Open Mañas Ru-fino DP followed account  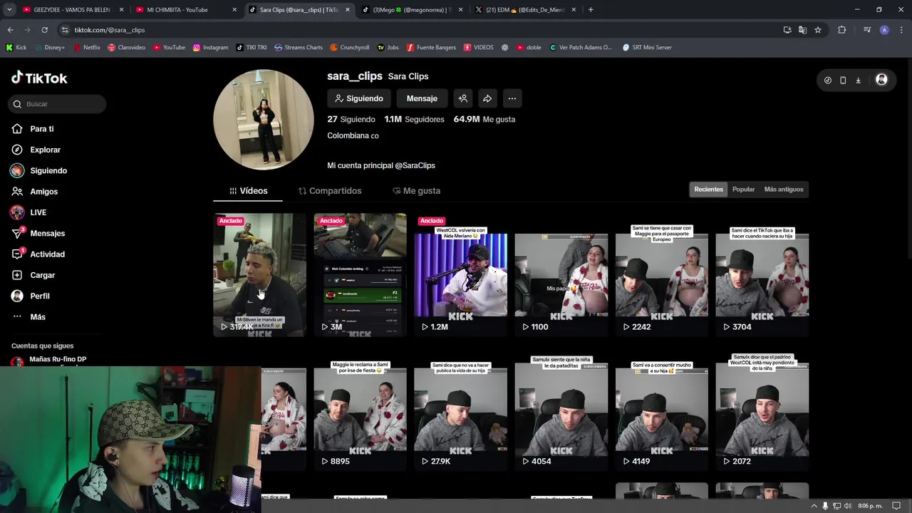point(48,360)
